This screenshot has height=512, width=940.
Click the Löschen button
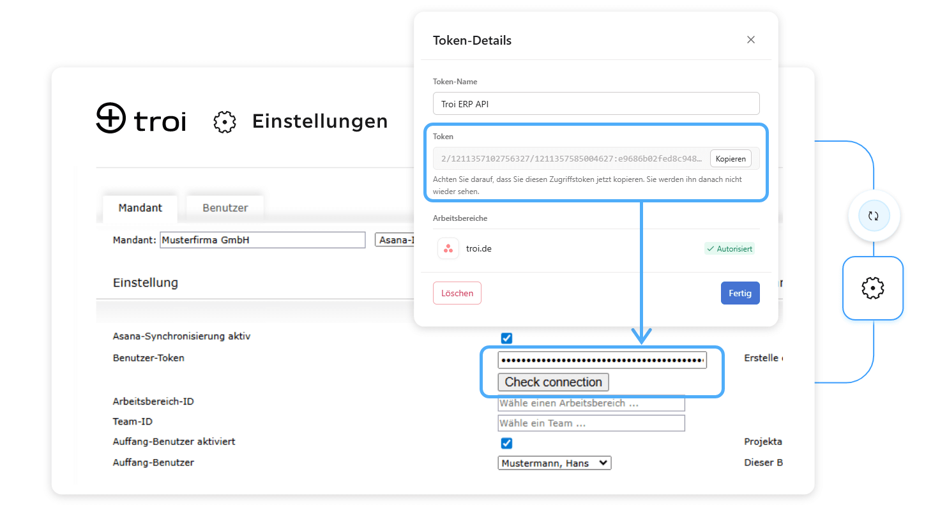457,293
